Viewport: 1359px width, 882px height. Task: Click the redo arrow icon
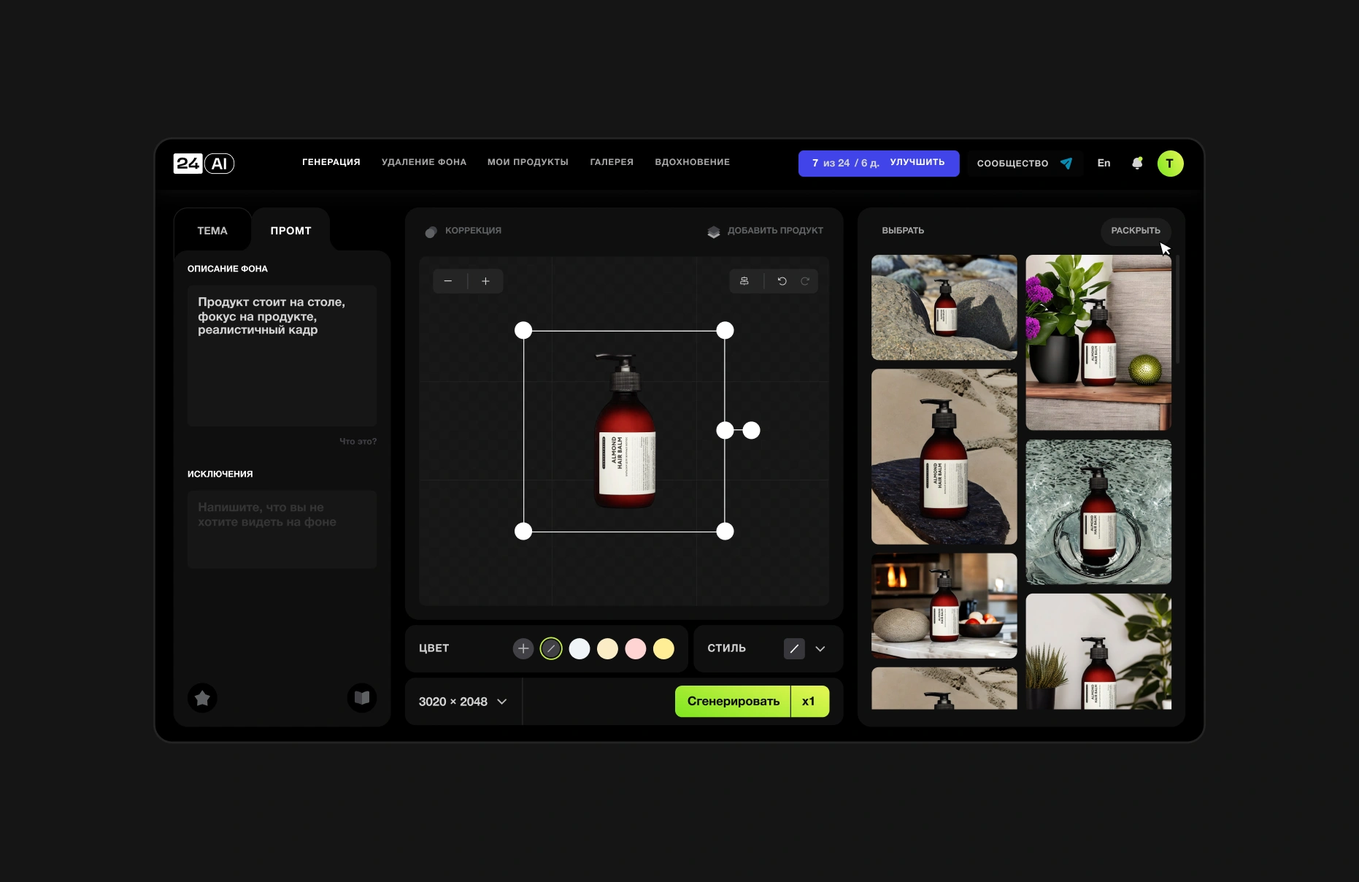(x=805, y=281)
